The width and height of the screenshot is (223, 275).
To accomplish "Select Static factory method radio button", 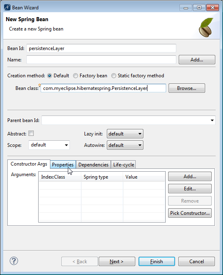I will 114,76.
